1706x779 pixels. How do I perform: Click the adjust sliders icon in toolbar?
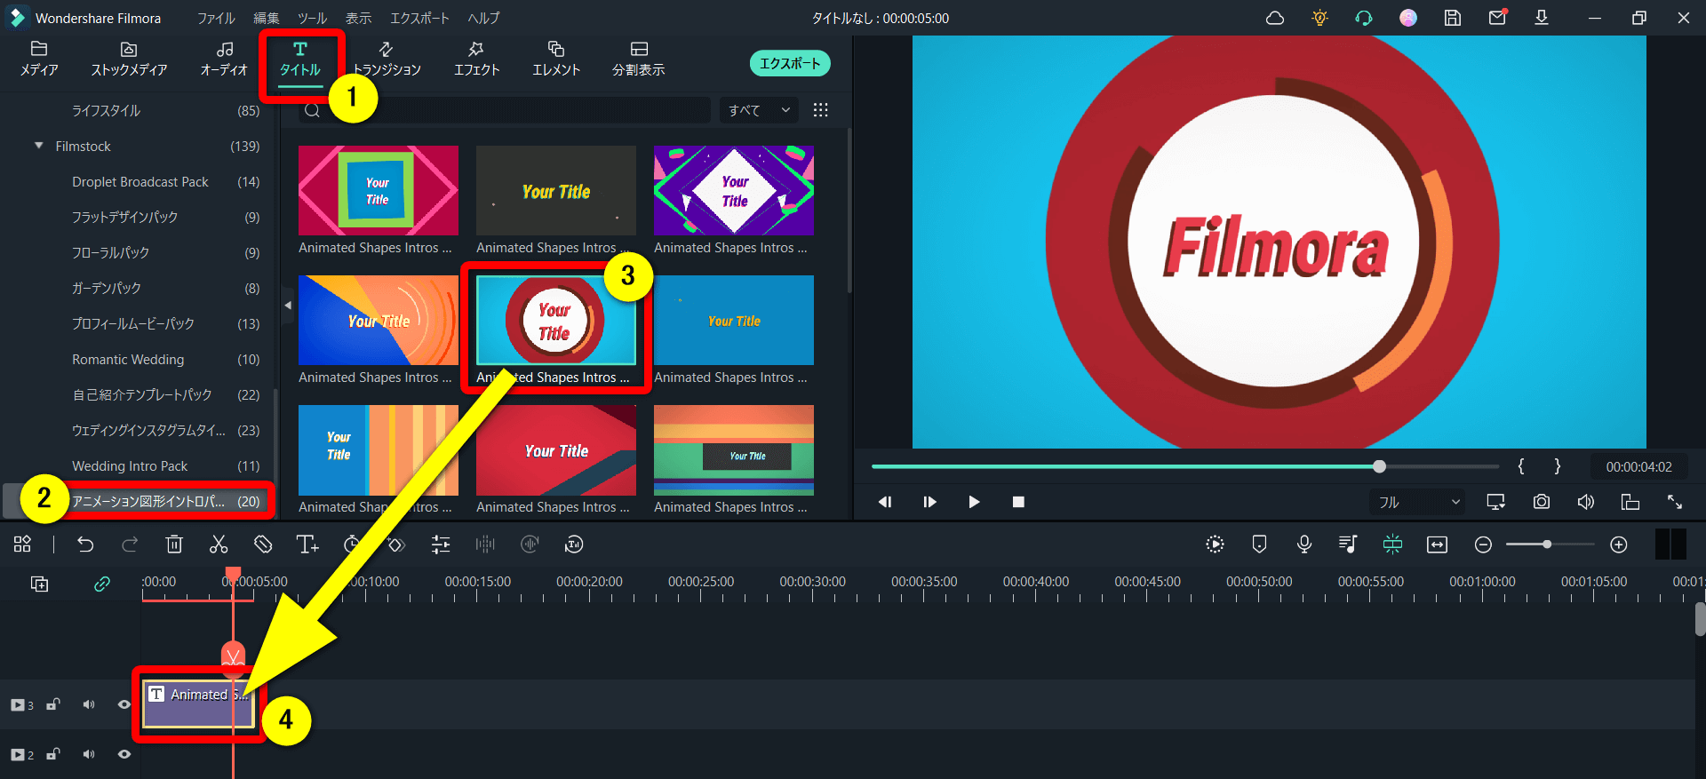point(441,545)
